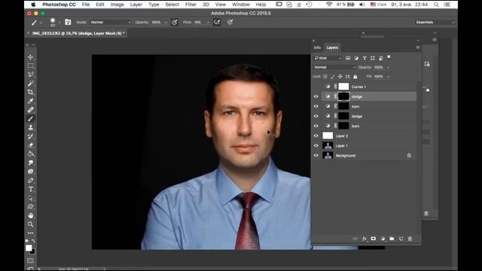Select the Eyedropper tool
The width and height of the screenshot is (482, 271).
[x=30, y=101]
